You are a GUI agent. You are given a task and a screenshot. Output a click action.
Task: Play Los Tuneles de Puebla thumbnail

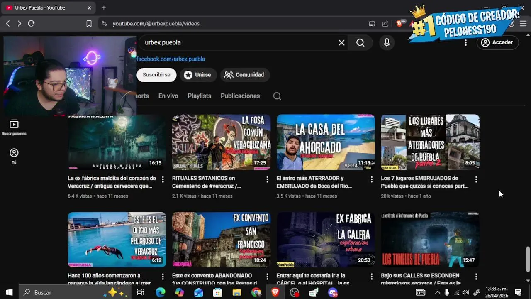(430, 240)
